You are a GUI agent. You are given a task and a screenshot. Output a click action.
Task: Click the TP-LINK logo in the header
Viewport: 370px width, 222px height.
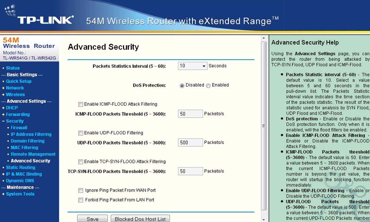pos(39,15)
